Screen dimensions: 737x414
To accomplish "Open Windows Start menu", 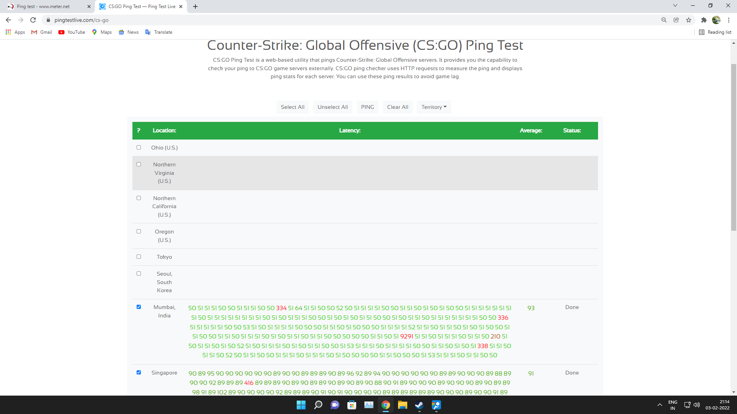I will pos(301,405).
